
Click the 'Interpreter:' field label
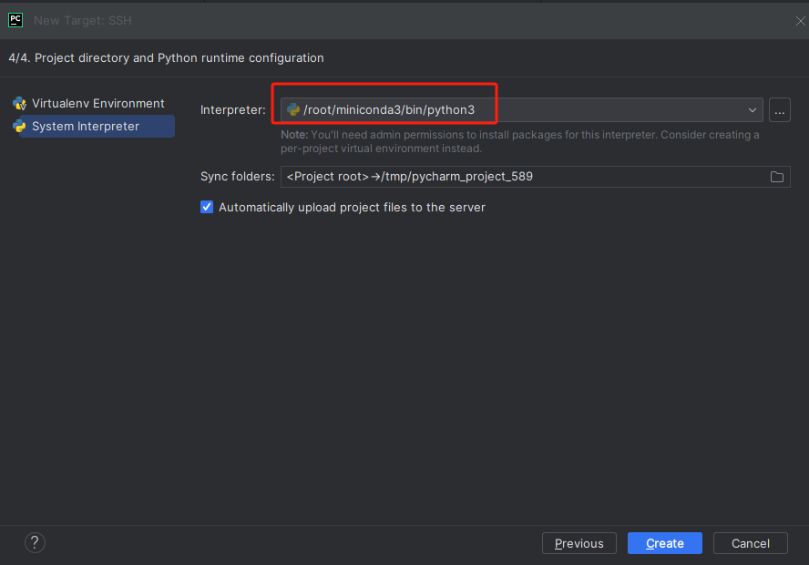click(232, 110)
